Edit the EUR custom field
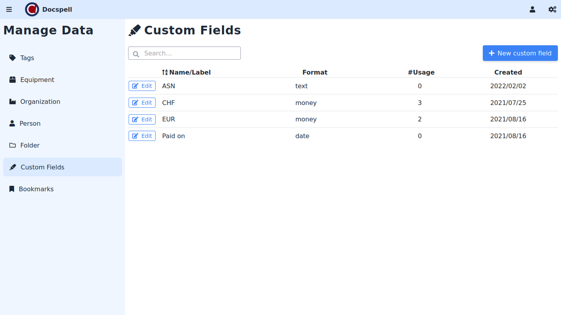 (x=142, y=119)
